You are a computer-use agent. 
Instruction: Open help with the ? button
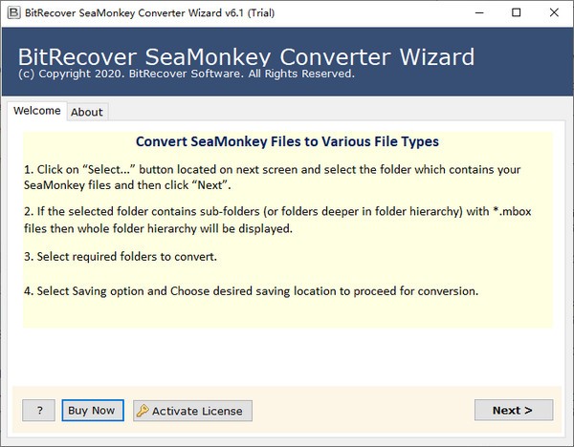point(39,410)
